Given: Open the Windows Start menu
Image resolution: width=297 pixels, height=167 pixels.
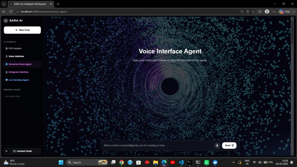Looking at the screenshot, I should click(x=61, y=163).
